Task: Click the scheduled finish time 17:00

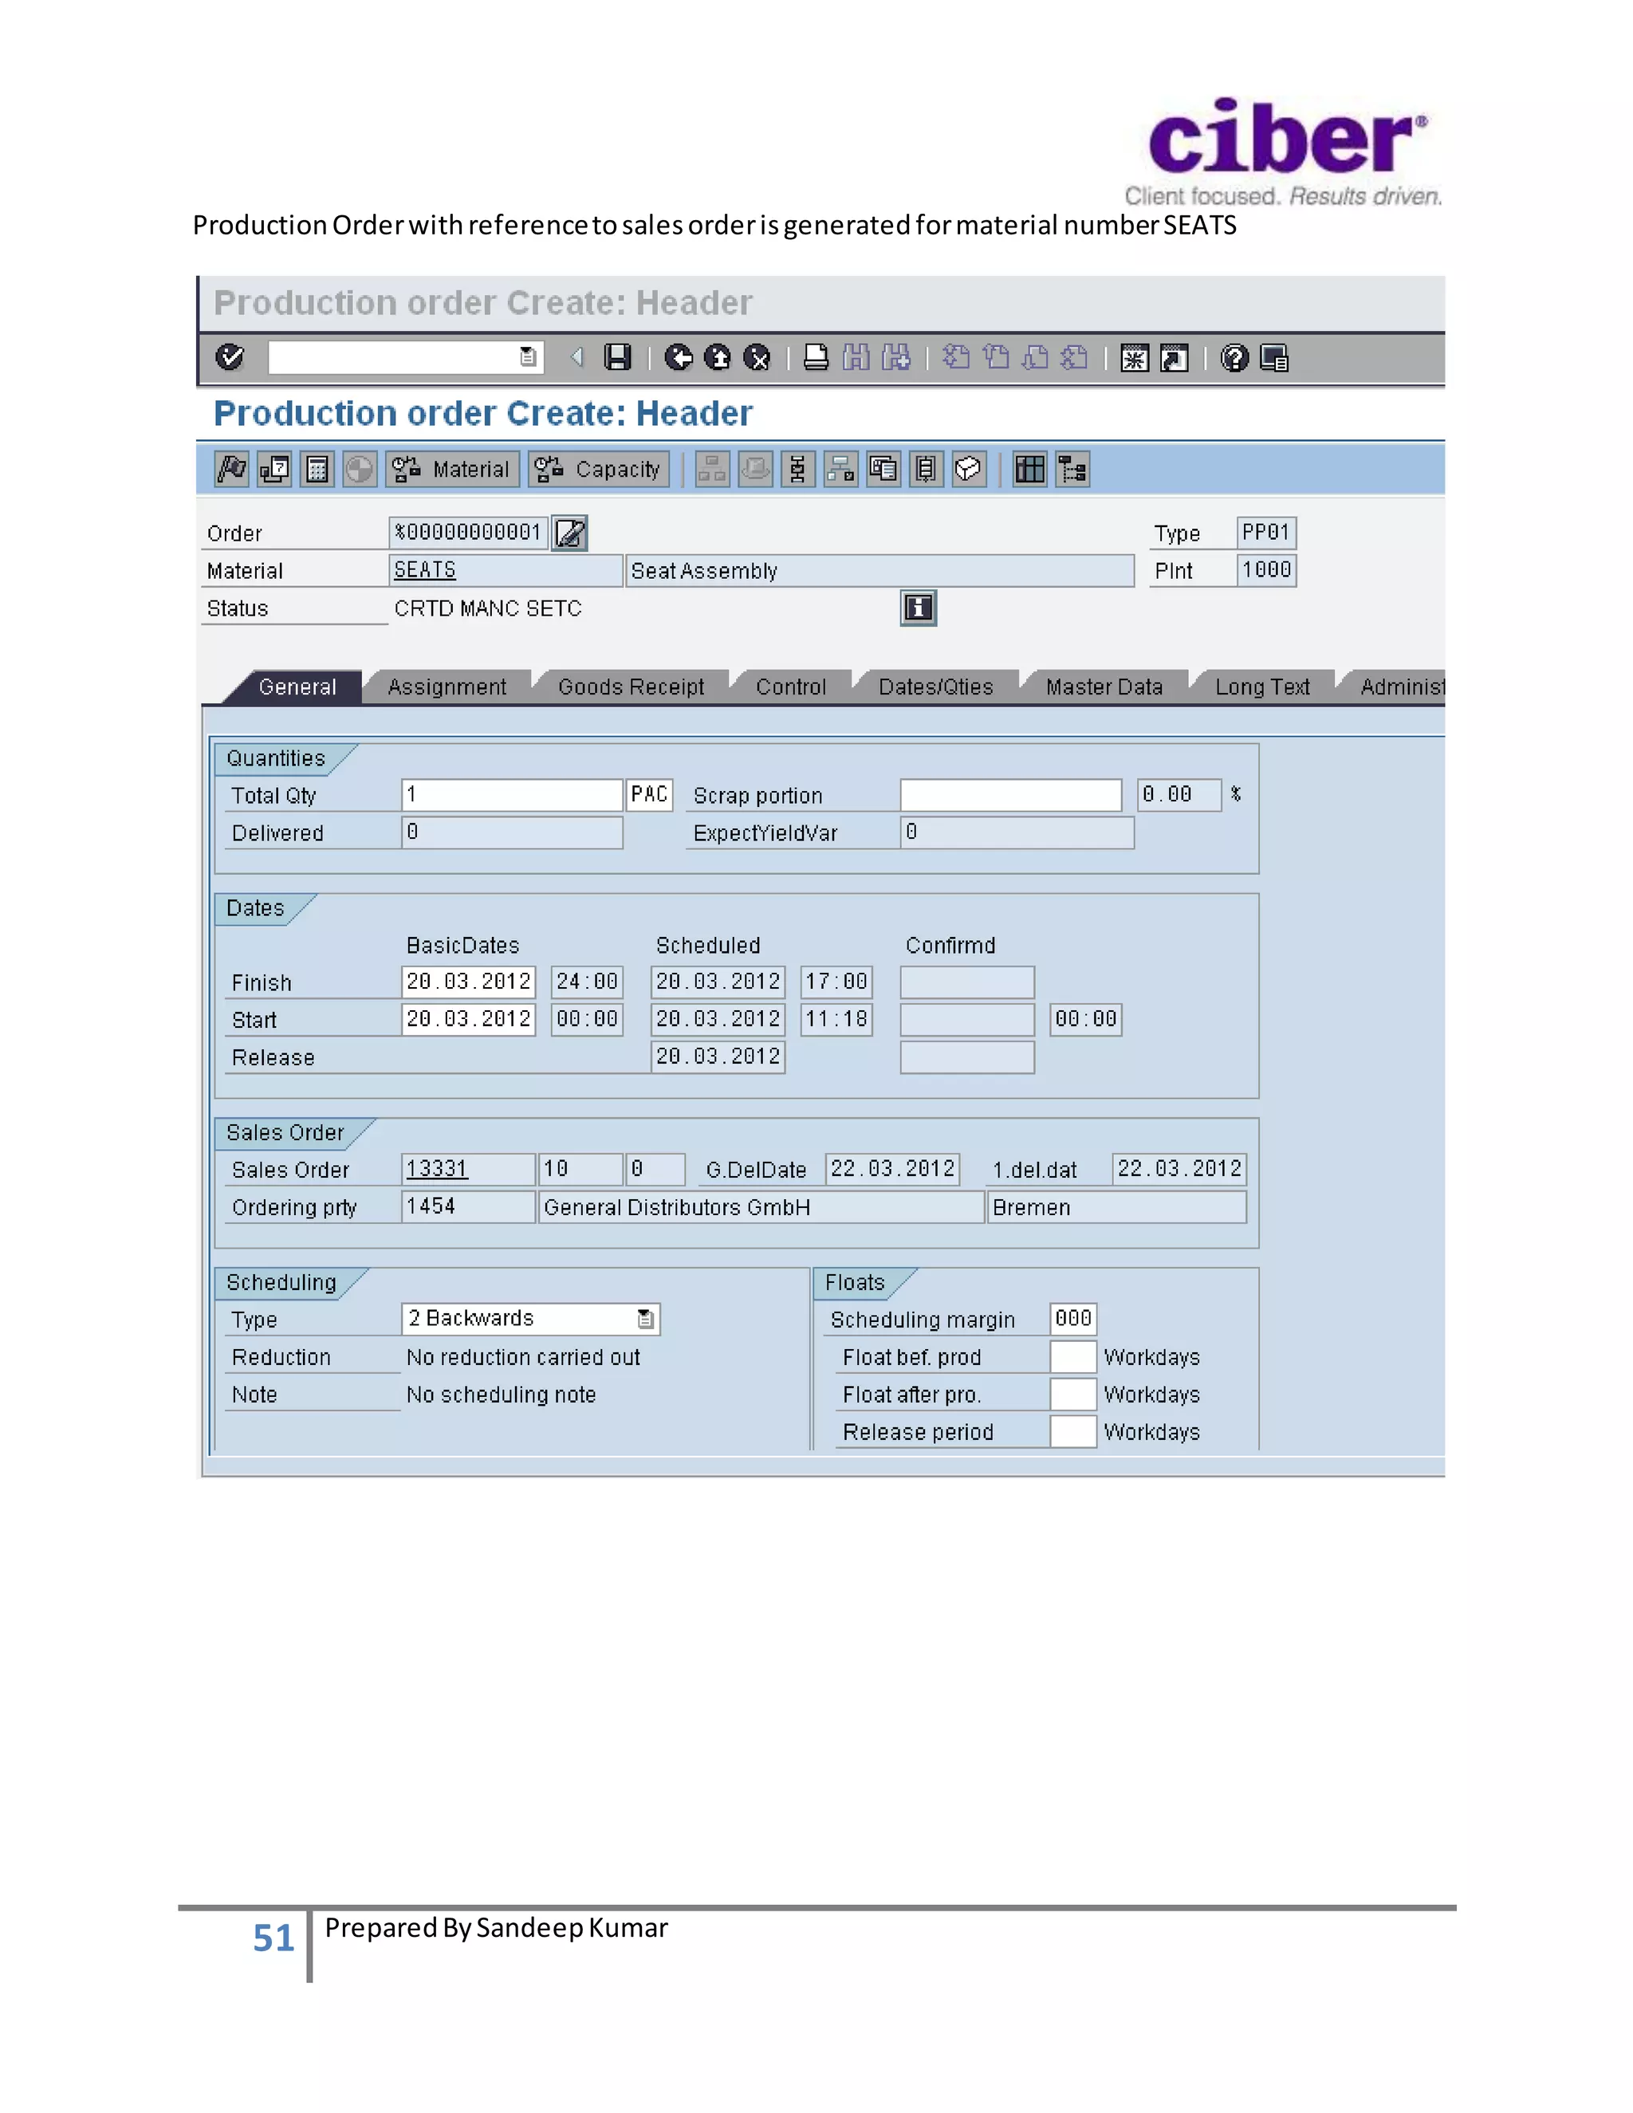Action: [x=836, y=982]
